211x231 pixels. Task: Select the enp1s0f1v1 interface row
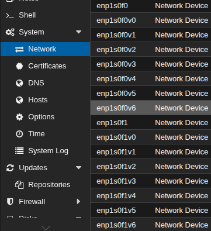click(151, 152)
